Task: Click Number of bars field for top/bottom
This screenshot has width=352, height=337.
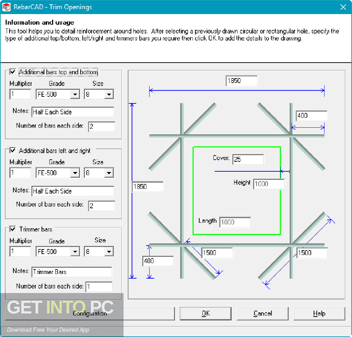Action: click(102, 127)
